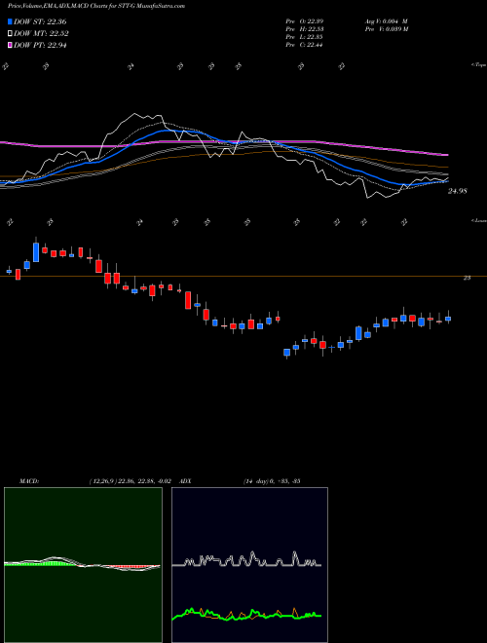Click the last blue candlestick on the right
This screenshot has height=643, width=487.
(x=448, y=318)
